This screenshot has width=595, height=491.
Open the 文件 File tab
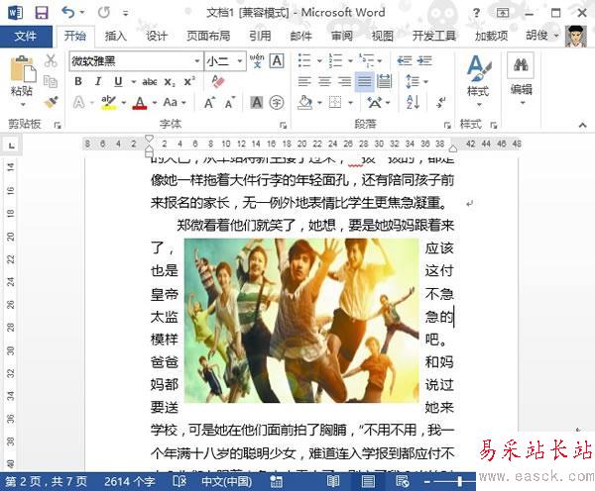[x=26, y=37]
